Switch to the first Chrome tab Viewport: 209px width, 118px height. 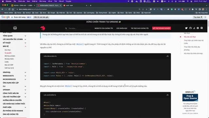[23, 5]
